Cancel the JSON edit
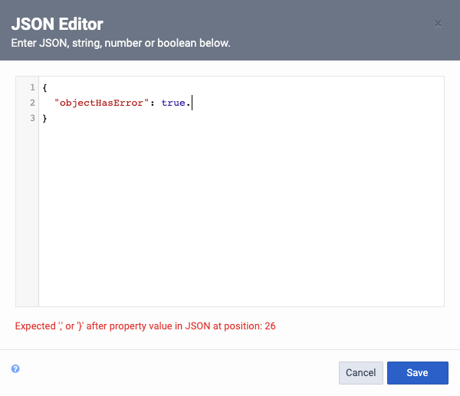460x396 pixels. (x=361, y=372)
